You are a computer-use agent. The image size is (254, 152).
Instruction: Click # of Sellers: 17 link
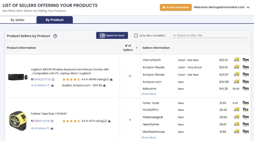point(40,85)
